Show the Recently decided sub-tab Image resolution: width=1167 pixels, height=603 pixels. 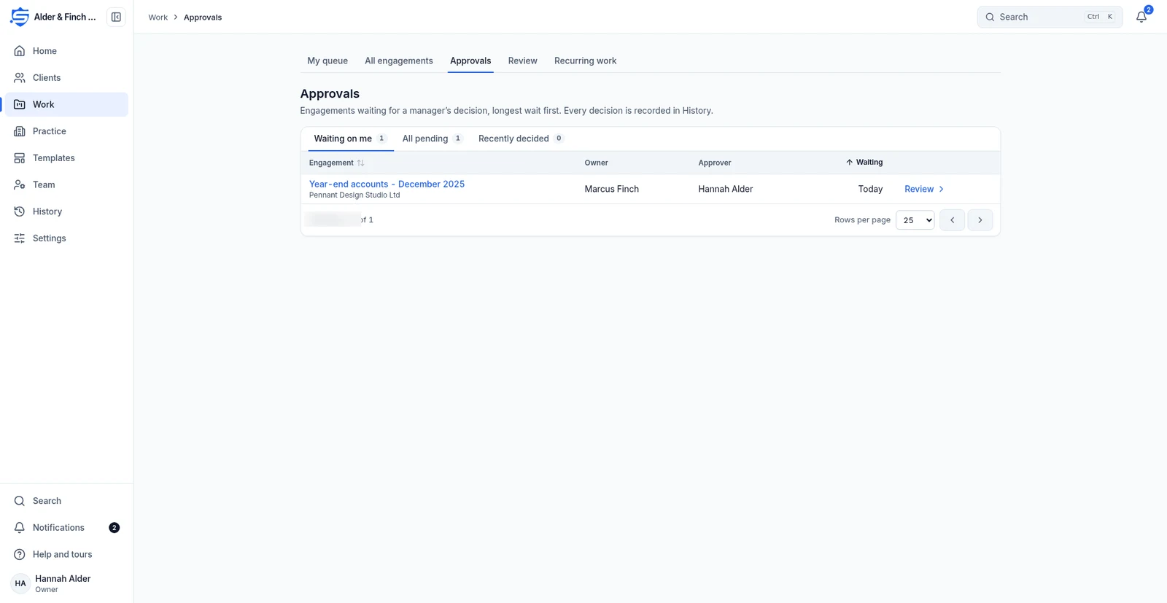(x=521, y=139)
